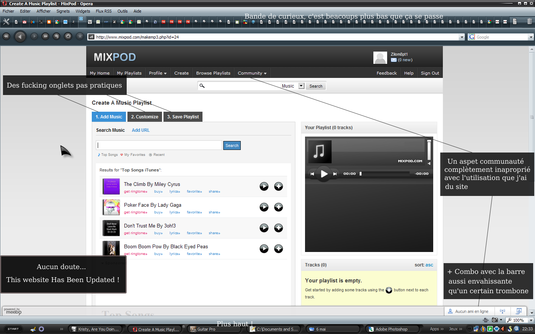Click the forward navigation arrow
535x334 pixels.
[x=34, y=36]
